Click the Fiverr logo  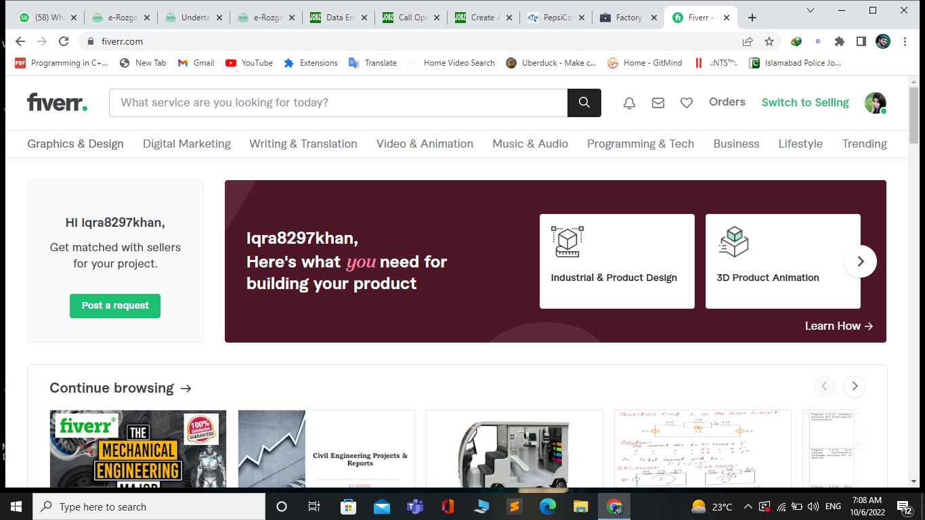pos(57,103)
